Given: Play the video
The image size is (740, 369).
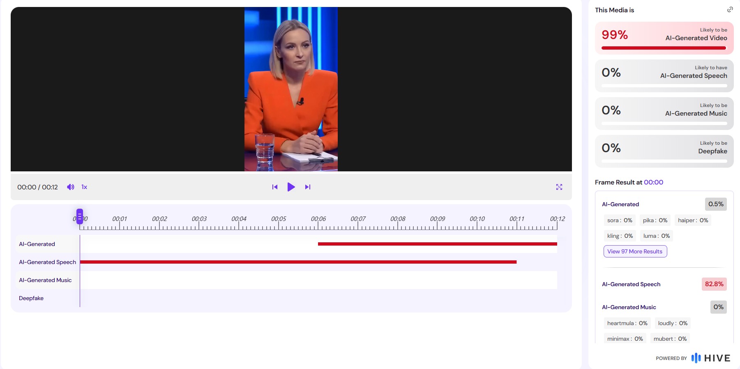Looking at the screenshot, I should point(291,187).
